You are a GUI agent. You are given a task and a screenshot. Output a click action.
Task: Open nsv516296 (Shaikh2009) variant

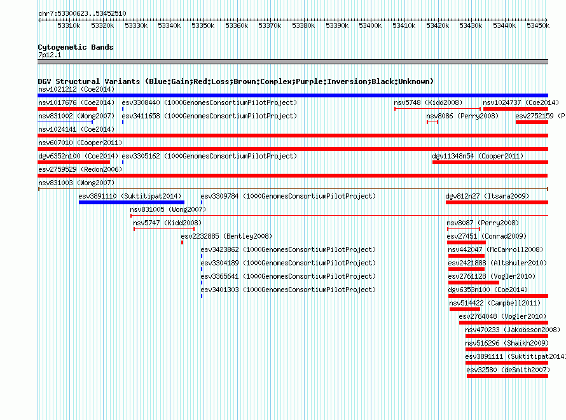coord(507,343)
